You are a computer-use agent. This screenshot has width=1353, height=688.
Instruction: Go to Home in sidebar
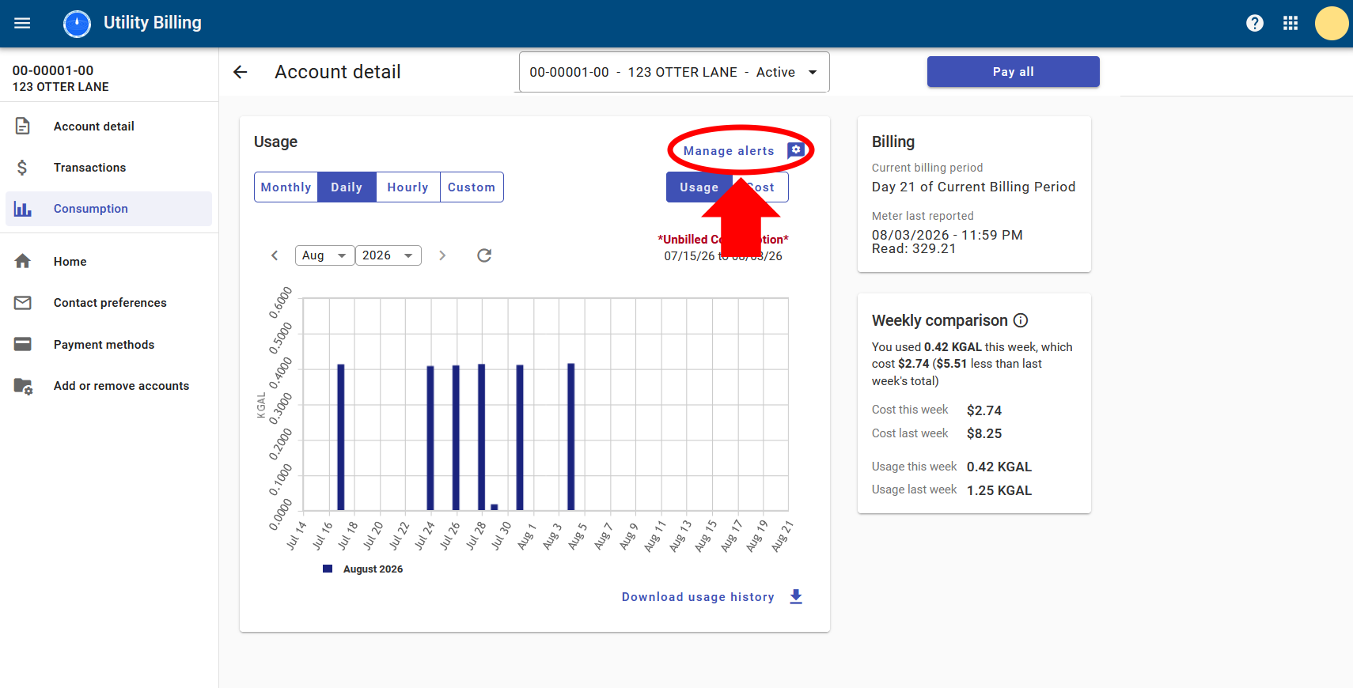pyautogui.click(x=109, y=262)
